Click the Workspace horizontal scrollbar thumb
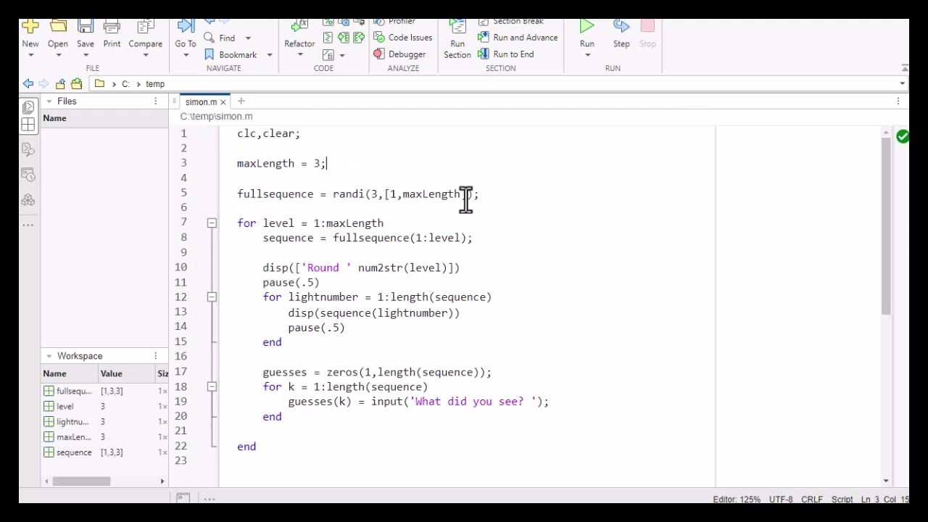The width and height of the screenshot is (928, 522). (x=81, y=481)
